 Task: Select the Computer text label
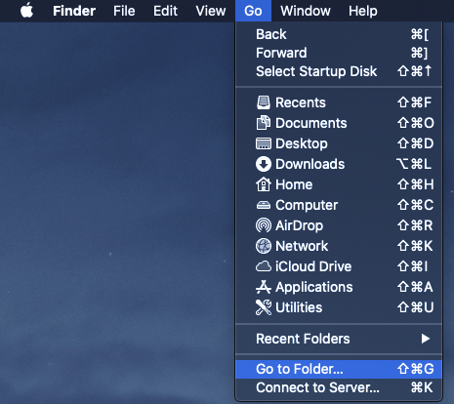click(x=307, y=205)
